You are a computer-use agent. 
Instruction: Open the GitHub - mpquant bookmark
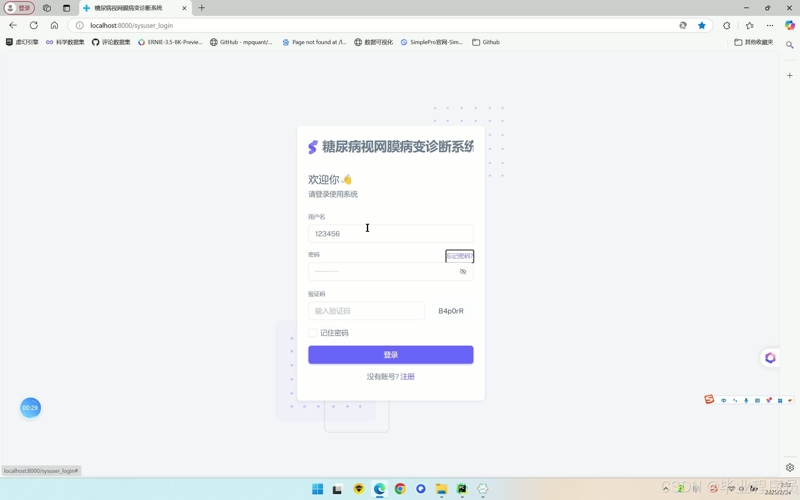coord(241,42)
